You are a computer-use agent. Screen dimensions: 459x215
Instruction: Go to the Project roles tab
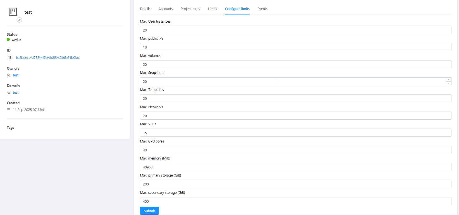coord(190,9)
